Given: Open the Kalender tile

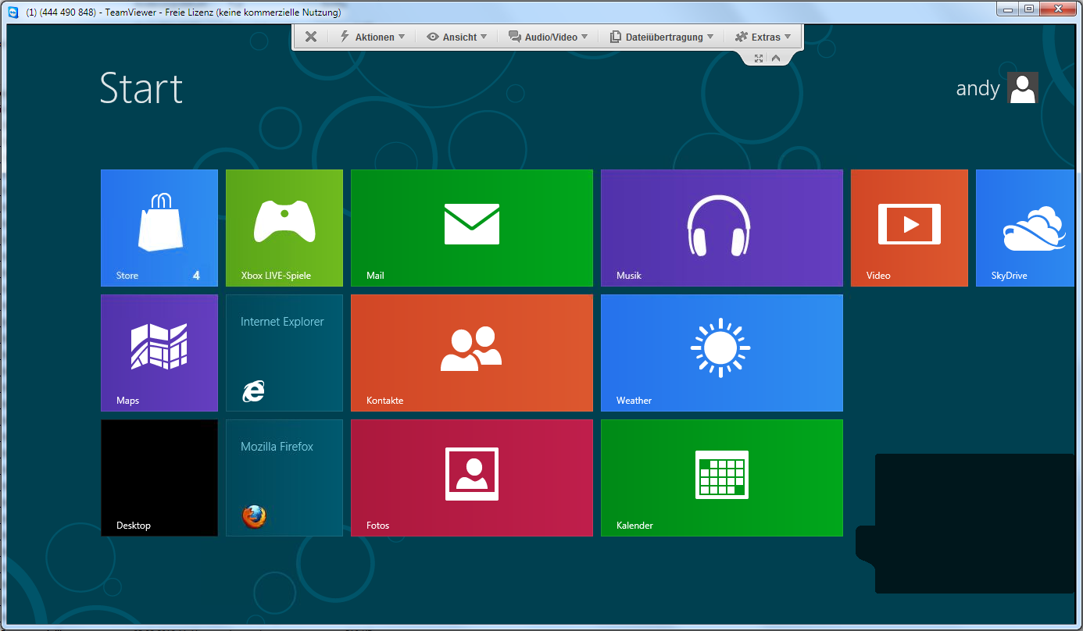Looking at the screenshot, I should (x=722, y=478).
